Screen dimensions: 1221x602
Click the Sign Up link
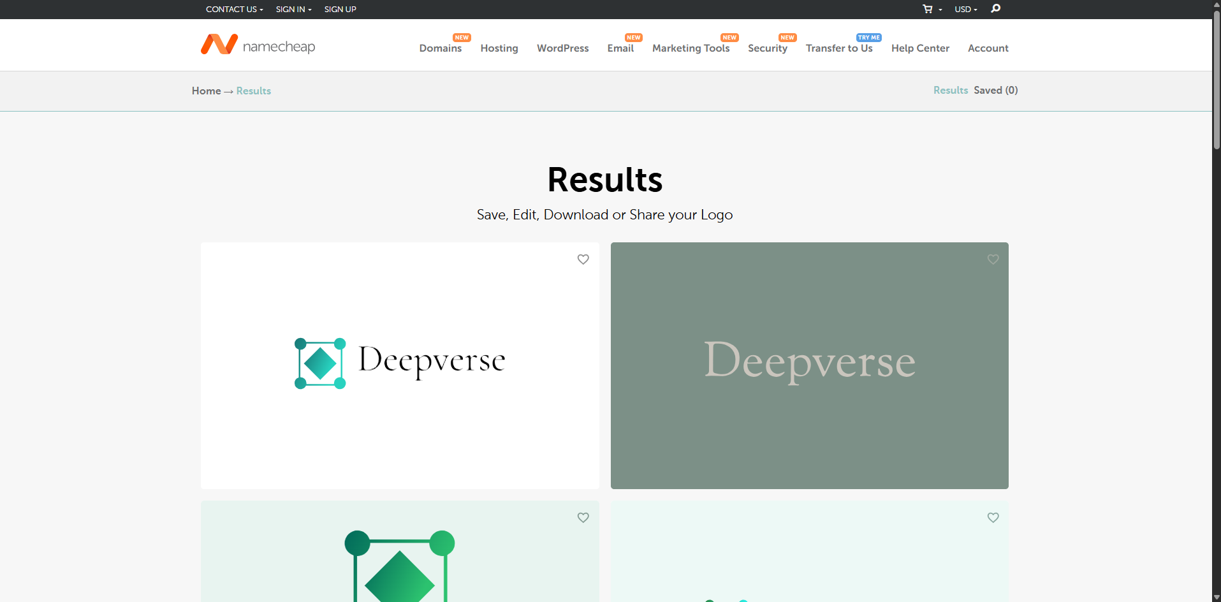point(340,9)
